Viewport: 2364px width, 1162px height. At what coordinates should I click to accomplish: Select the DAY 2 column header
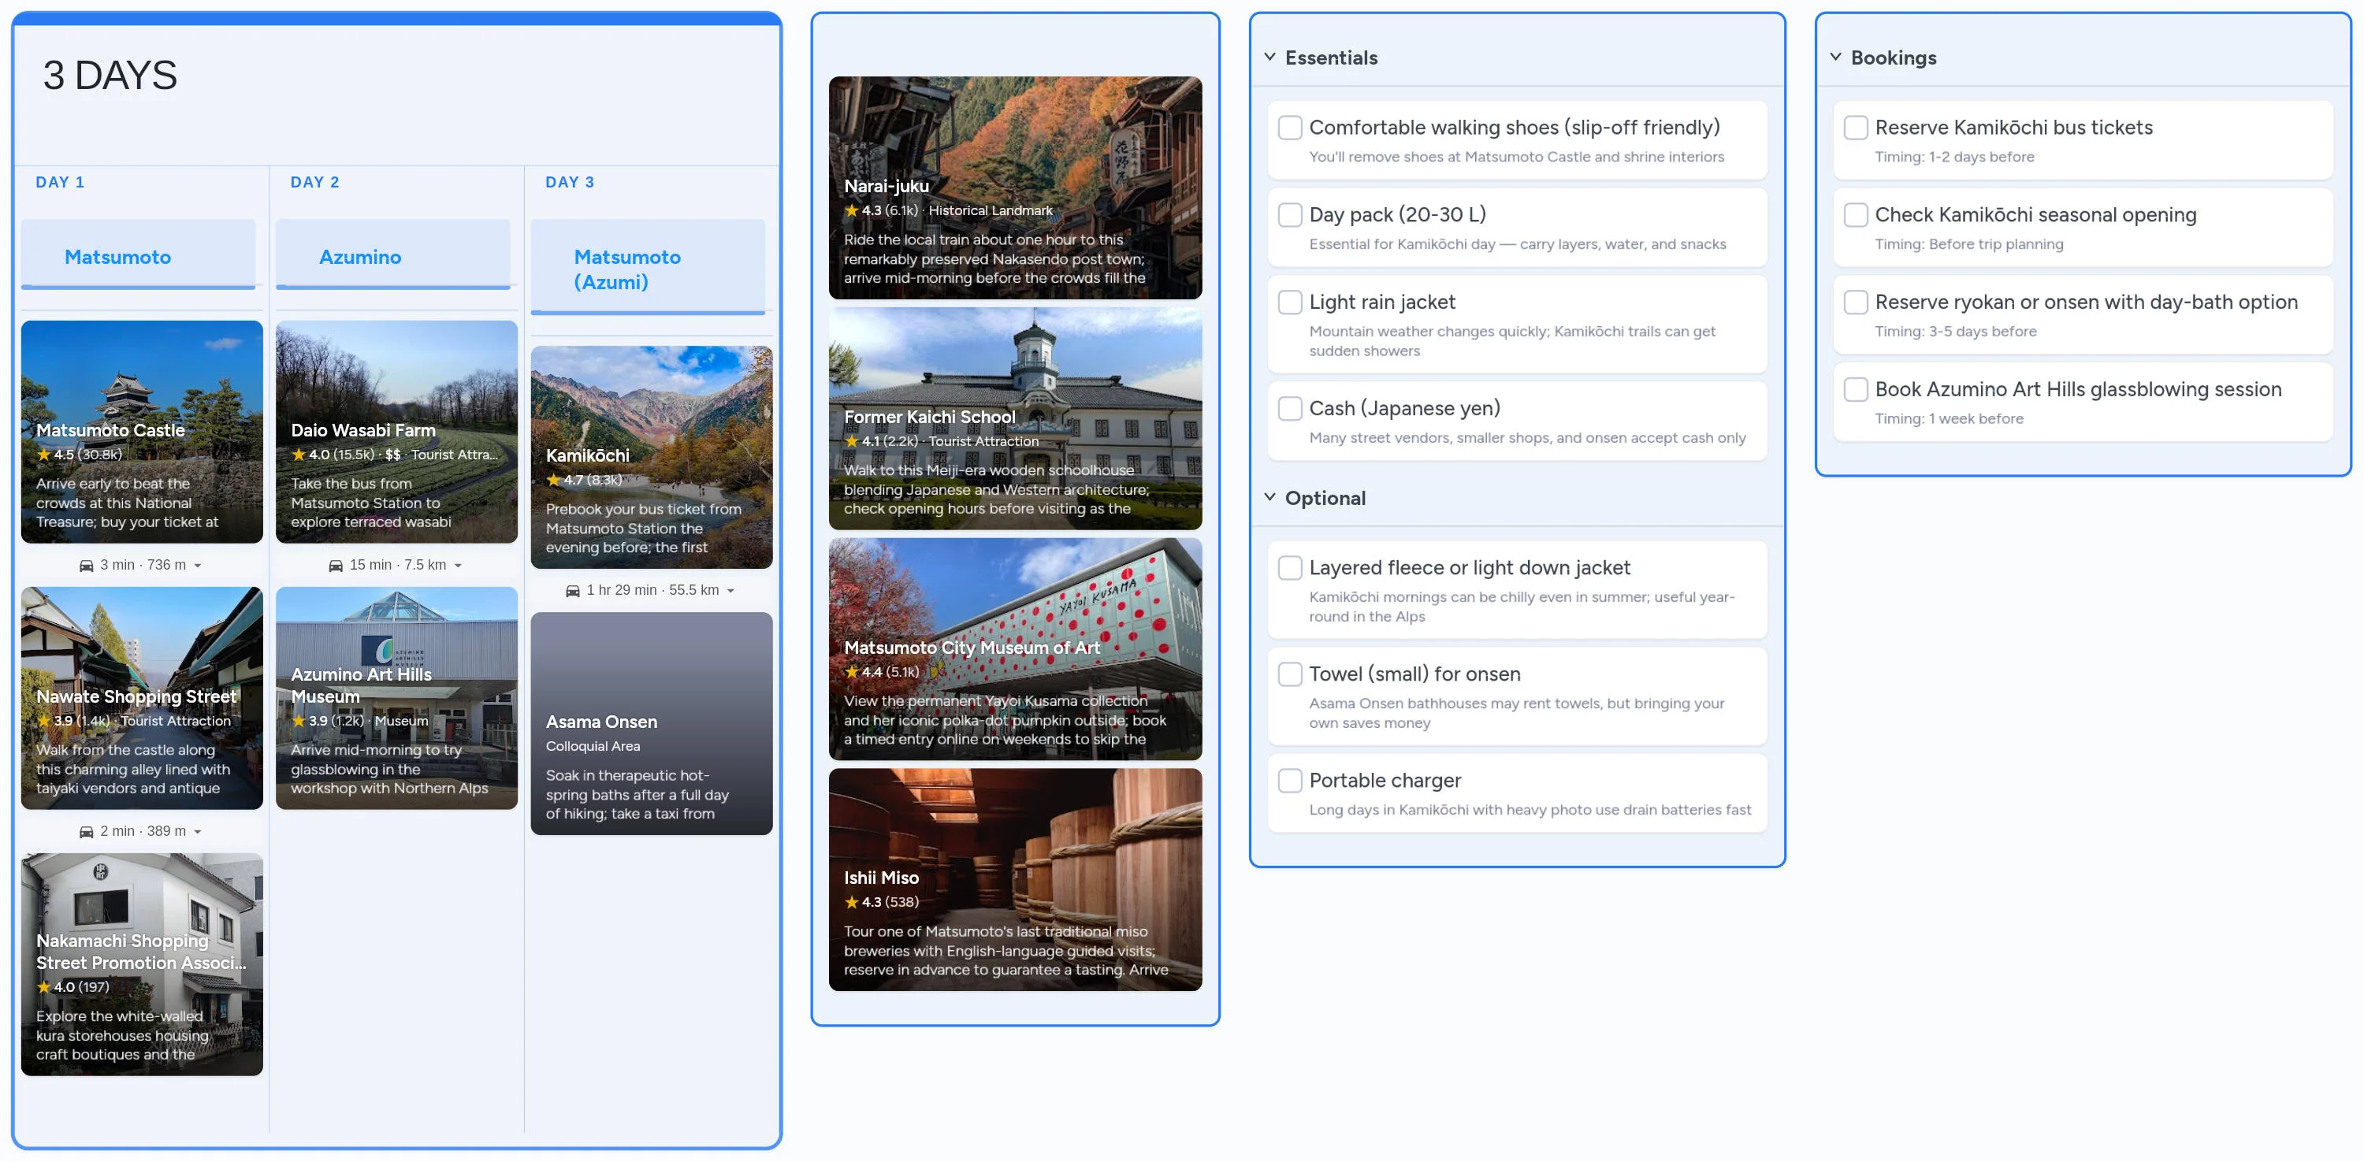(314, 183)
